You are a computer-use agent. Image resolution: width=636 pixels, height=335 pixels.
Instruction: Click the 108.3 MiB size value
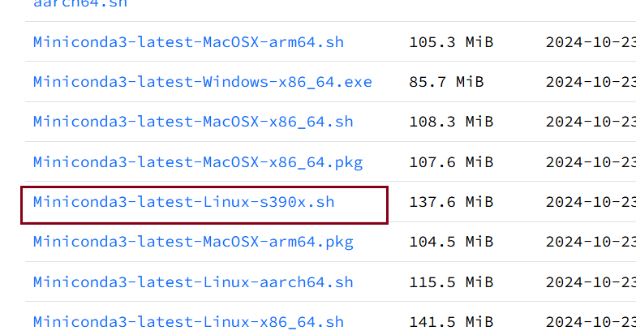pyautogui.click(x=450, y=122)
